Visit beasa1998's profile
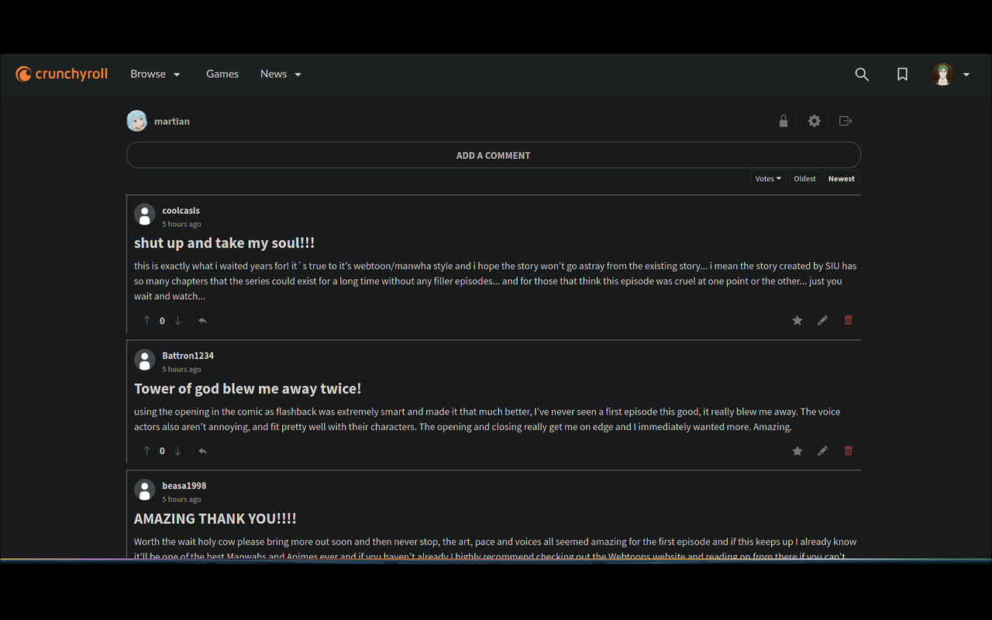 tap(184, 485)
